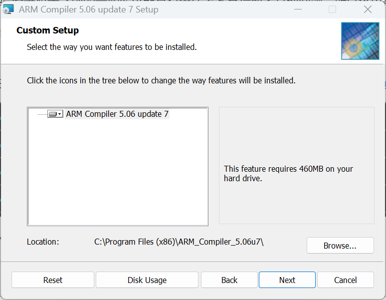Click the installer icon in the title bar

(8, 9)
